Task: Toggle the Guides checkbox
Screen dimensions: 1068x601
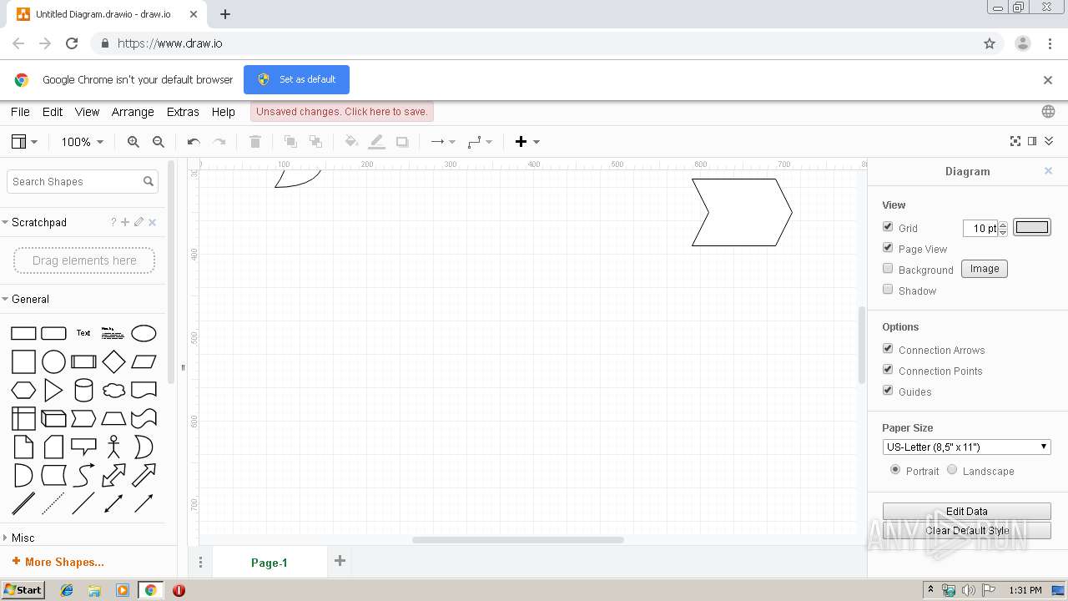Action: point(888,390)
